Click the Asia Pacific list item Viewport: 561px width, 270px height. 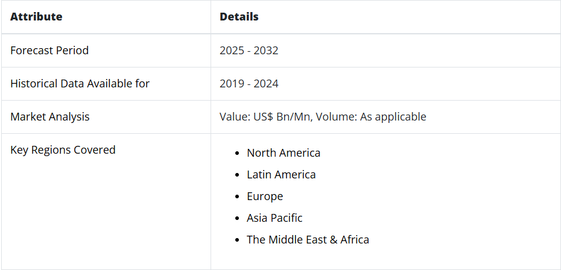point(274,218)
